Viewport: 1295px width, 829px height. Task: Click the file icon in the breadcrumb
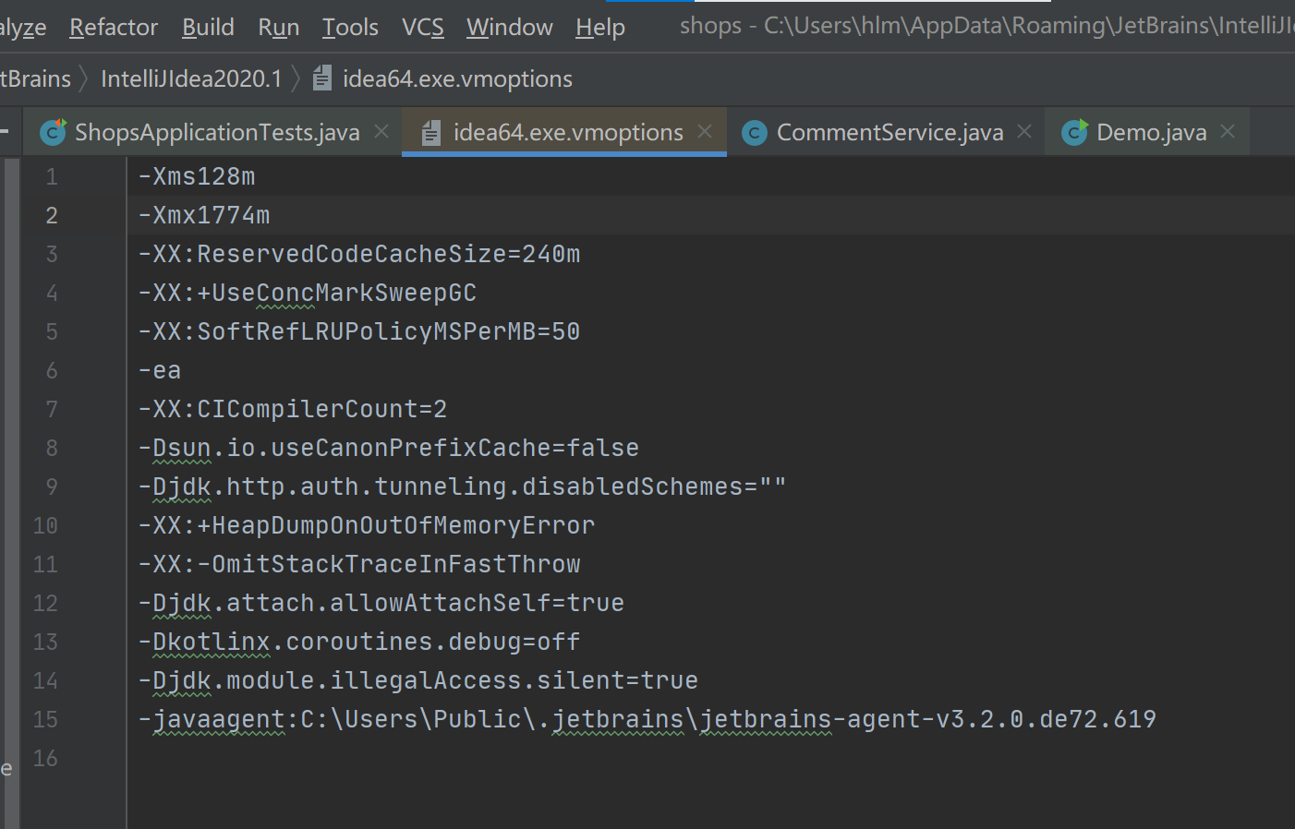[x=321, y=78]
